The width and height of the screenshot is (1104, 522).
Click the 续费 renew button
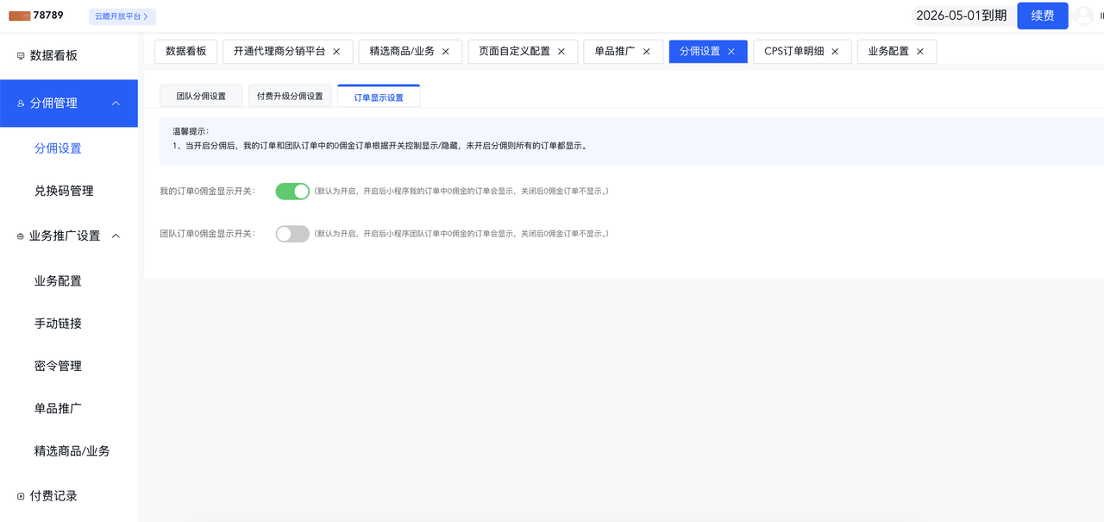click(1042, 16)
